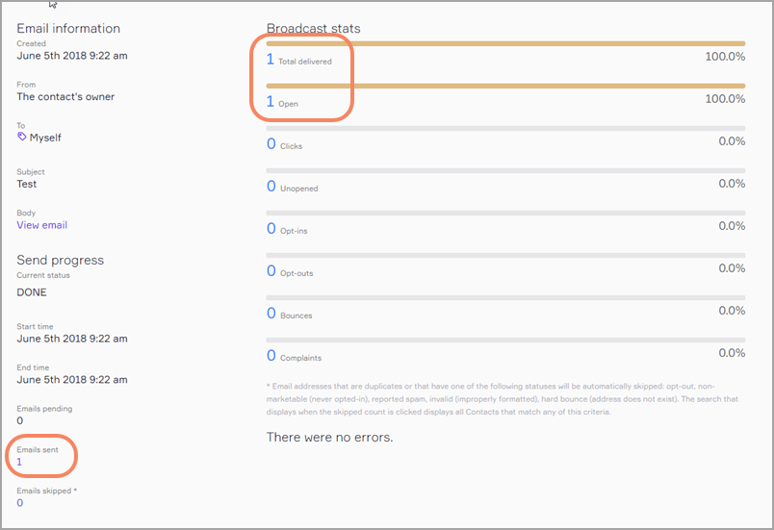This screenshot has height=530, width=774.
Task: Click the Bounces progress bar
Action: [505, 297]
